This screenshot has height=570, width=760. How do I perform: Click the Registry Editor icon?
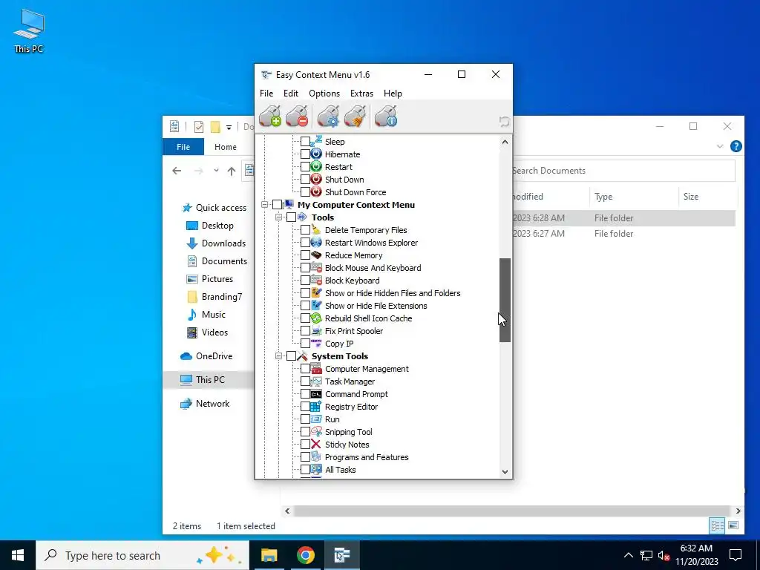[x=316, y=406]
